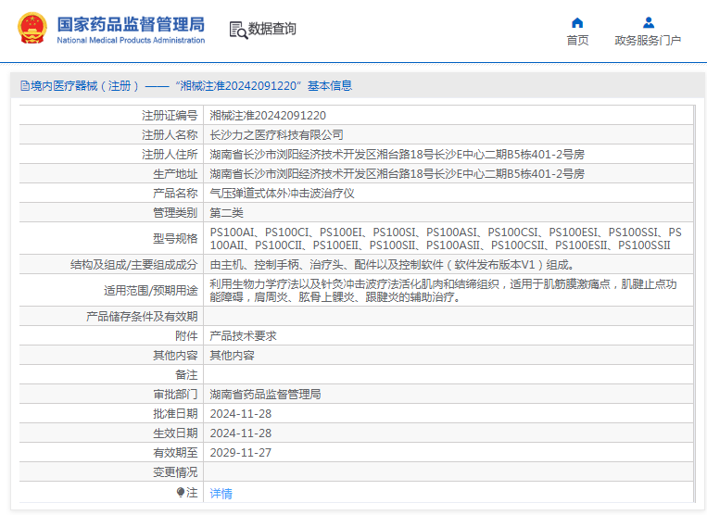
Task: Click the 有效期至 label
Action: 175,452
